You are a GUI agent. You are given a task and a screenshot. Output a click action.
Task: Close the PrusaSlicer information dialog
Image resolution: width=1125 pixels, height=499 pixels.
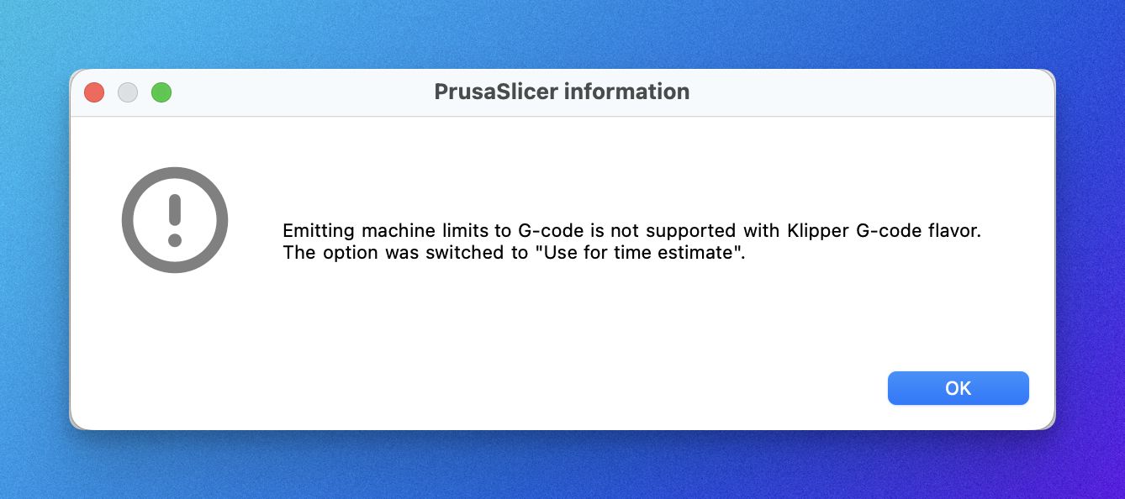click(94, 92)
